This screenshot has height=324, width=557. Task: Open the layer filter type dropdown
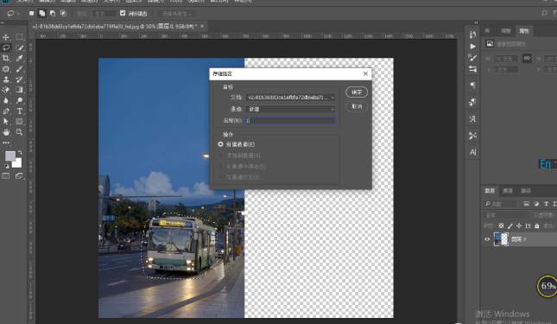point(501,204)
